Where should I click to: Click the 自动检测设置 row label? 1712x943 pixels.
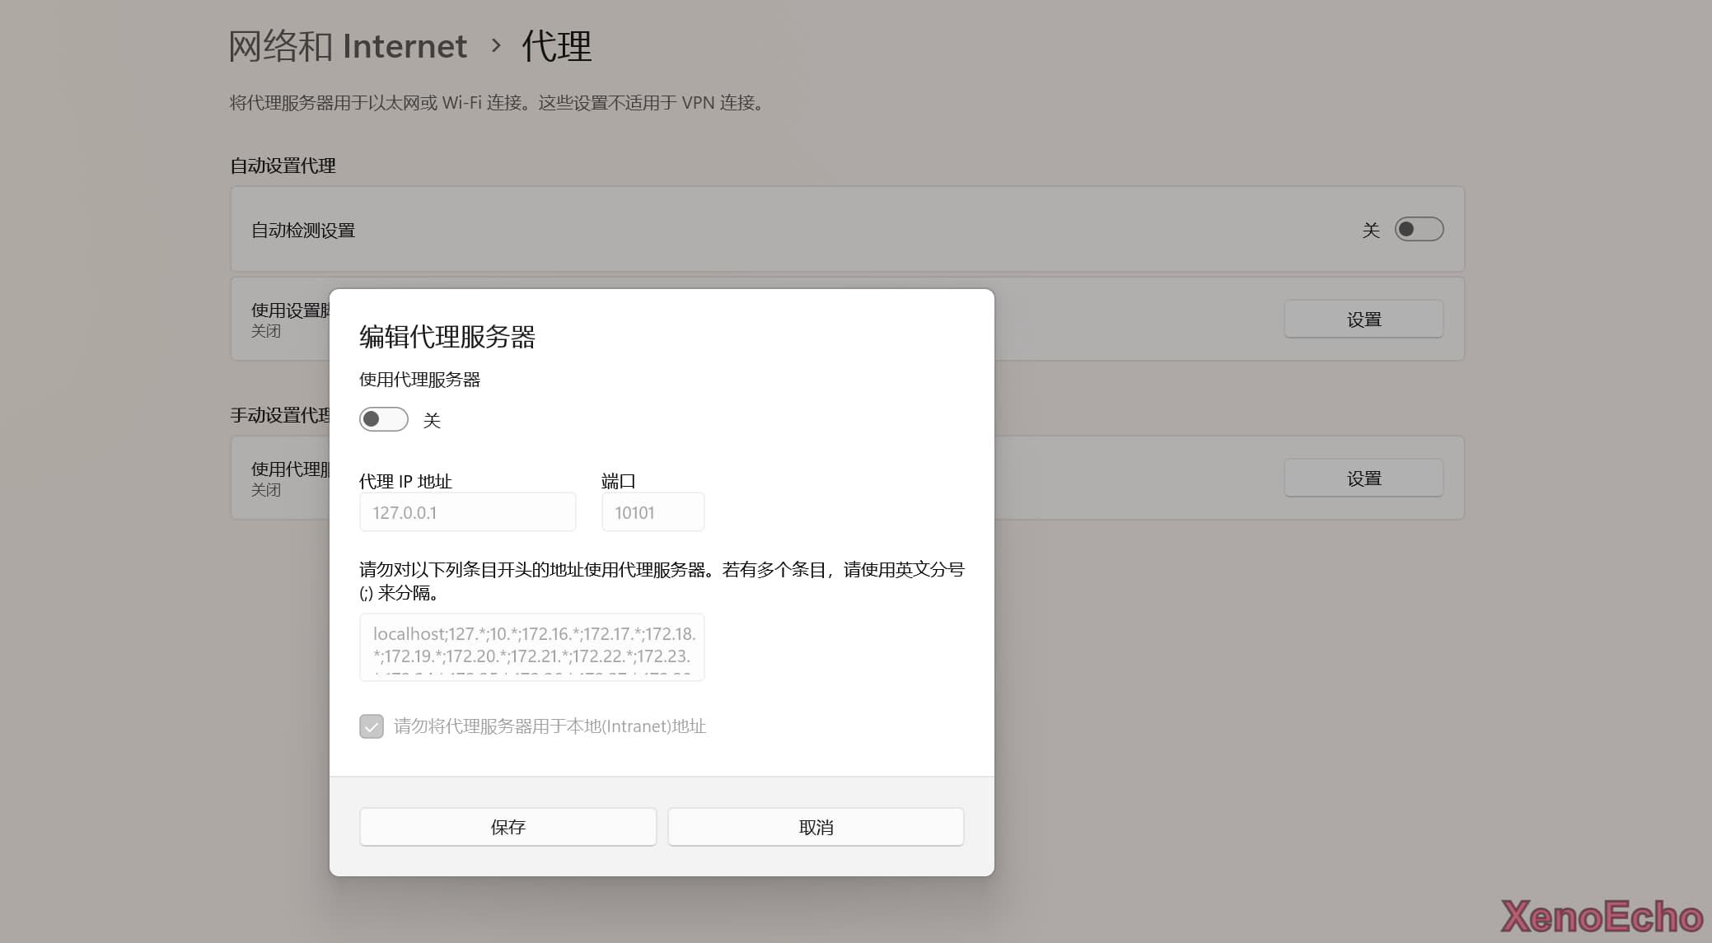[303, 231]
